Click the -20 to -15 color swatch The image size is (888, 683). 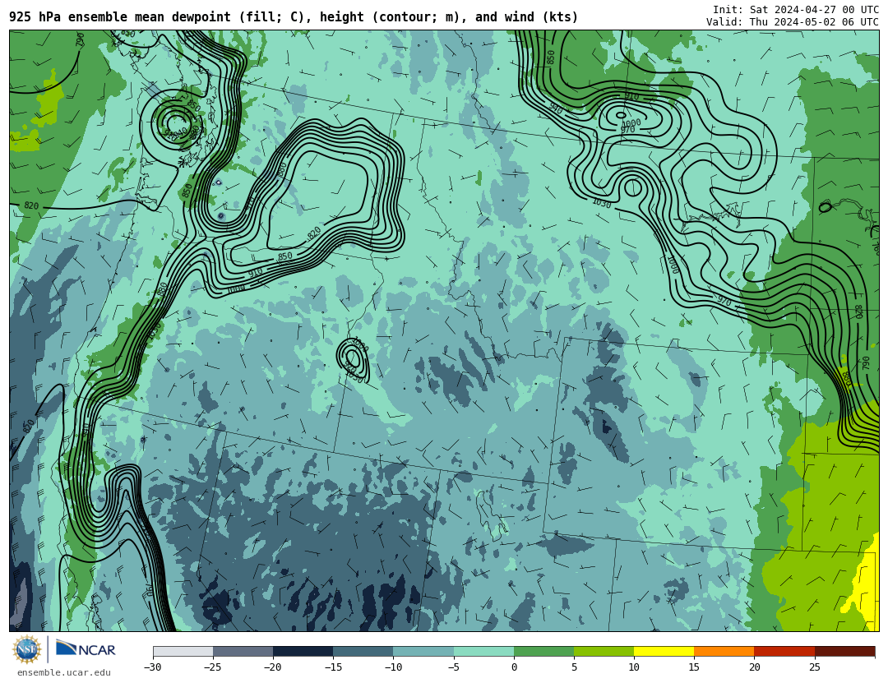click(303, 651)
